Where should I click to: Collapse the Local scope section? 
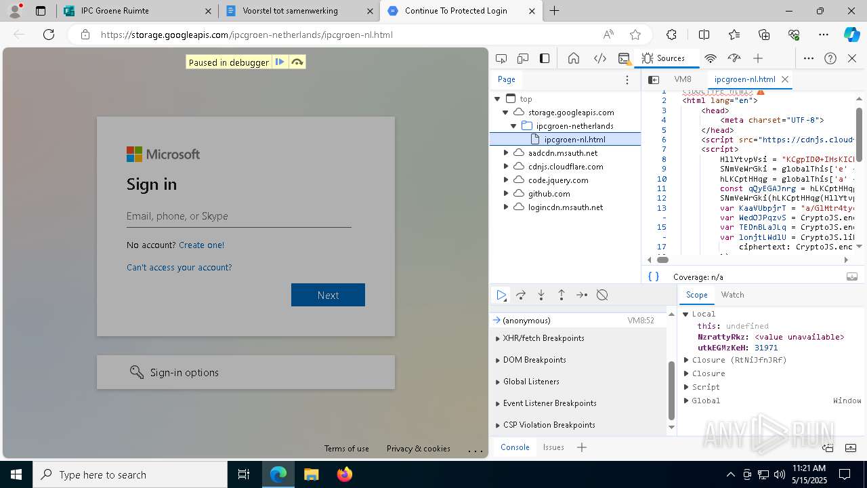pos(685,314)
